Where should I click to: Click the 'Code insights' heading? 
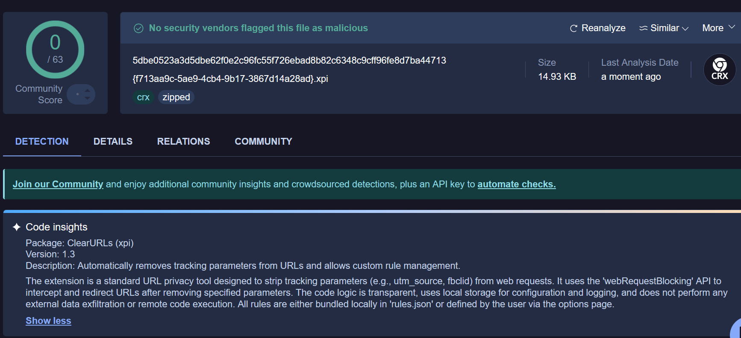(56, 227)
